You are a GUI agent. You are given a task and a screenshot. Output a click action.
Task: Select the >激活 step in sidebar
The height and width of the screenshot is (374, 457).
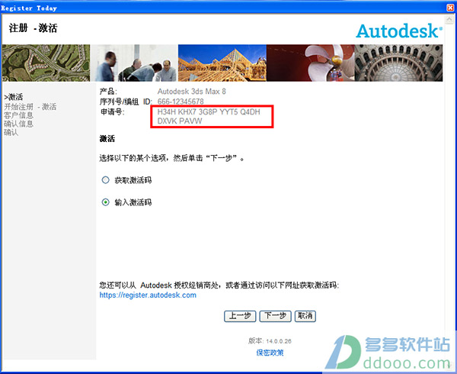tap(14, 97)
